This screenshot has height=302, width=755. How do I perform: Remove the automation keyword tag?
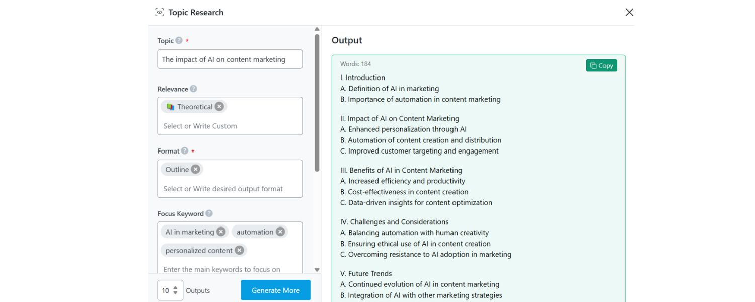[280, 232]
